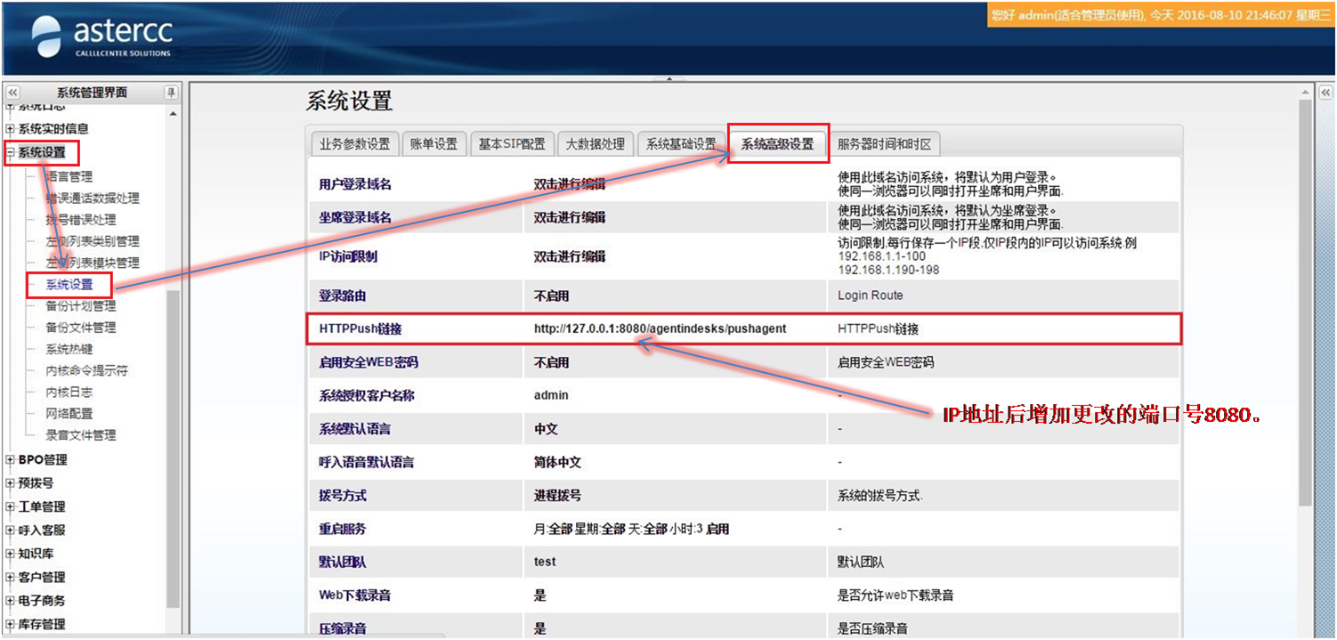
Task: Expand the right panel double-arrow icon
Action: coord(1325,93)
